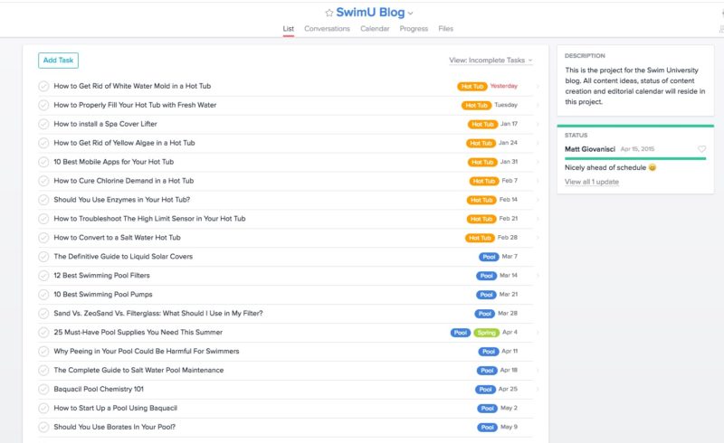This screenshot has width=724, height=443.
Task: Mark High Limit Sensor task complete
Action: pos(43,219)
